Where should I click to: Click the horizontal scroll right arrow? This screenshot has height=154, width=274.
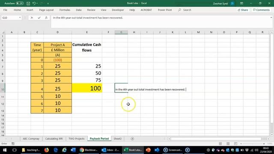coord(268,139)
